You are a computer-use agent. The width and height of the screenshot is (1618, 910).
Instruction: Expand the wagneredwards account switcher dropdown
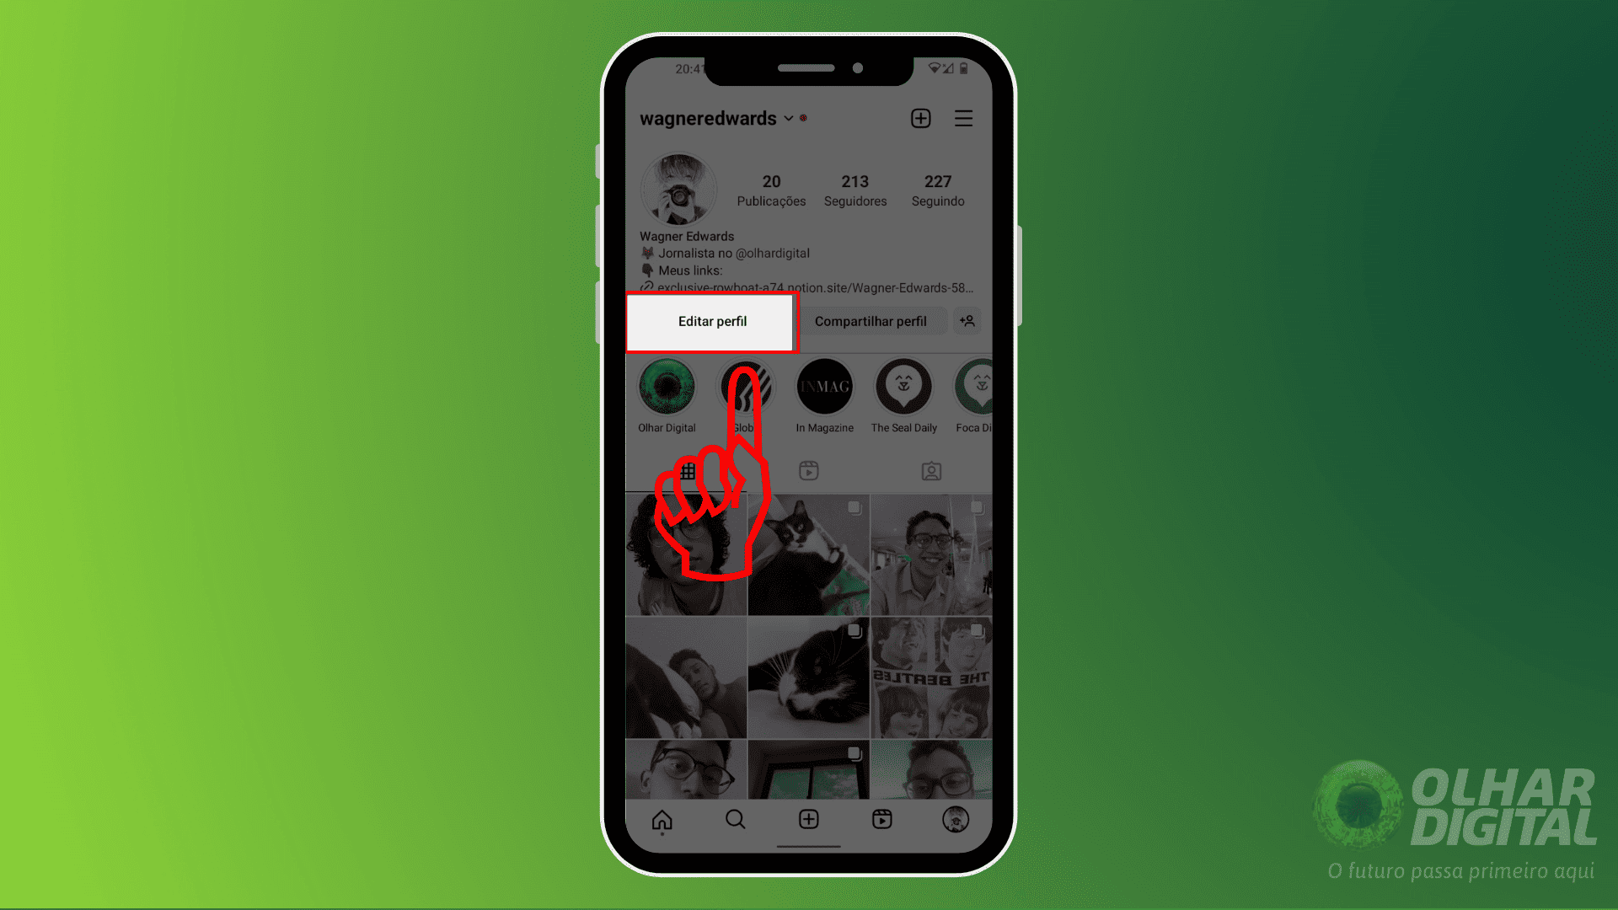click(790, 118)
